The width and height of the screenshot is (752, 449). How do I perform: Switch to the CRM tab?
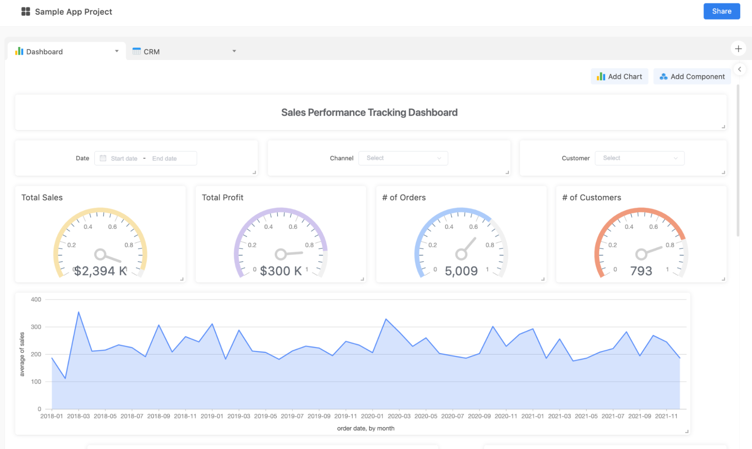tap(152, 51)
